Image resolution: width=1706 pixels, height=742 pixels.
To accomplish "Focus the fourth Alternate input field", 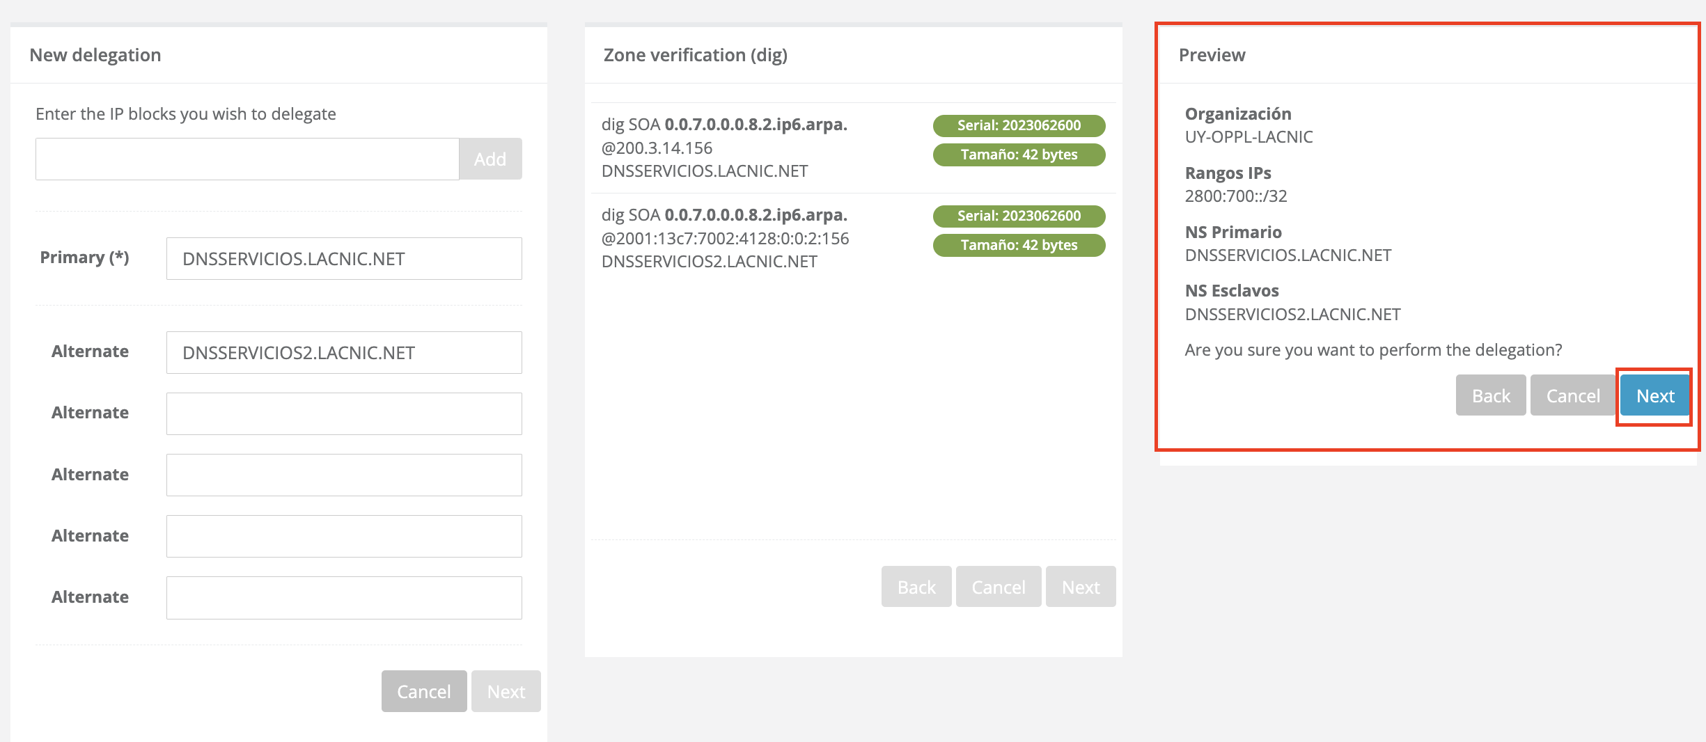I will tap(344, 537).
